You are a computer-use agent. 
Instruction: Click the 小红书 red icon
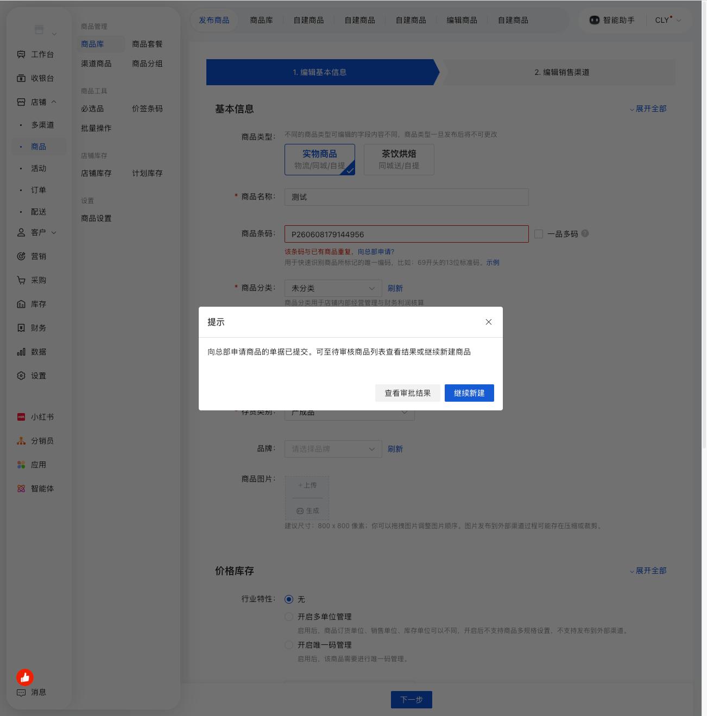click(x=21, y=417)
